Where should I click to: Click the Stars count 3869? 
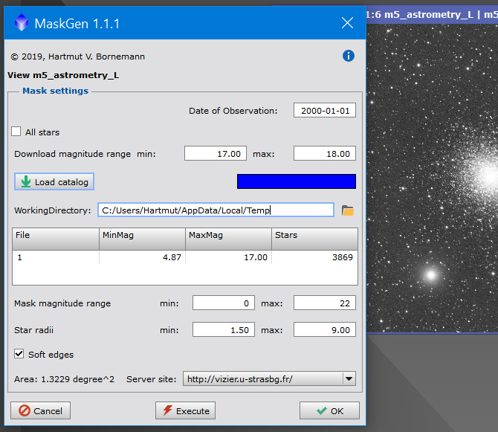343,257
